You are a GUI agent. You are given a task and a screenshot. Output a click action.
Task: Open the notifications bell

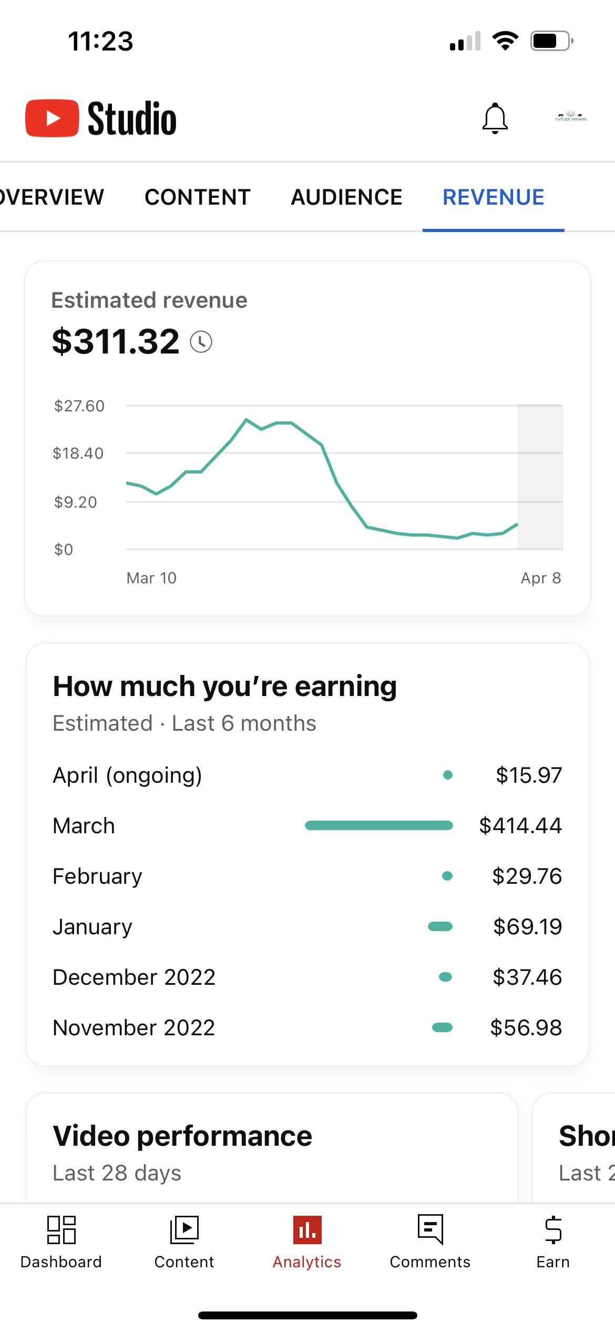click(x=495, y=118)
